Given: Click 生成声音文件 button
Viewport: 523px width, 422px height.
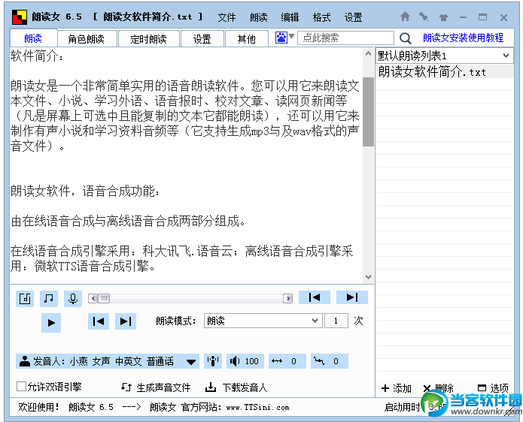Looking at the screenshot, I should point(156,387).
